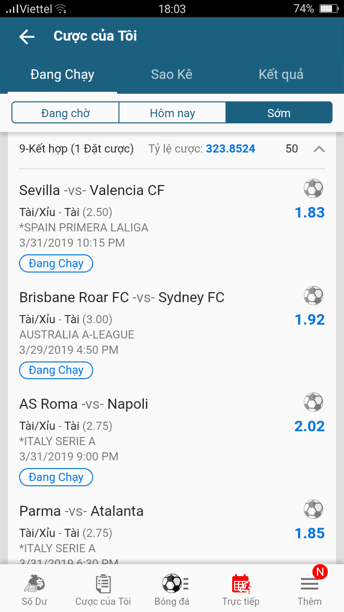Tap Đang Chạy button under Sevilla match
This screenshot has width=344, height=612.
[x=56, y=263]
